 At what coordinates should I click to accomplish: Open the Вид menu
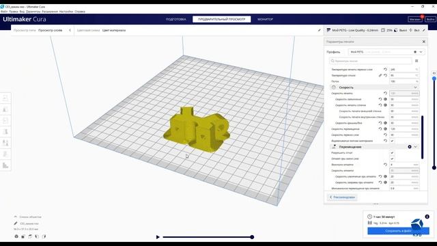22,12
